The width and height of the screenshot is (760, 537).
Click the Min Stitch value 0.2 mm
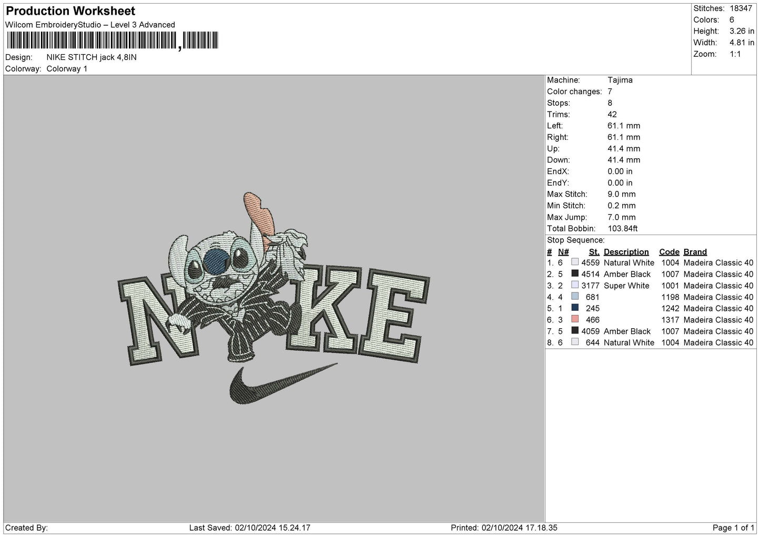point(622,206)
